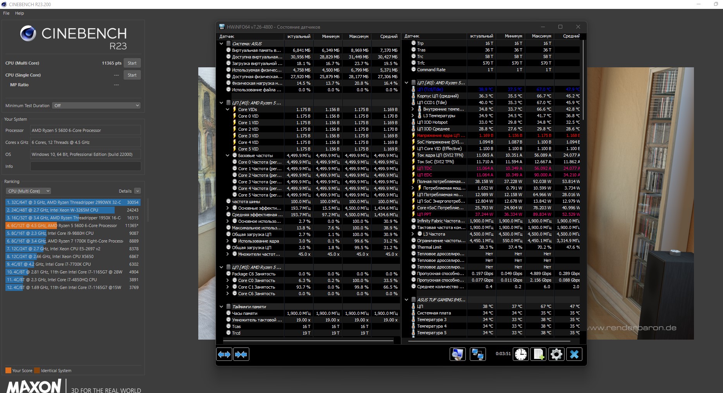Collapse the Тайминги памяти sensor group
This screenshot has height=393, width=723.
pyautogui.click(x=221, y=307)
